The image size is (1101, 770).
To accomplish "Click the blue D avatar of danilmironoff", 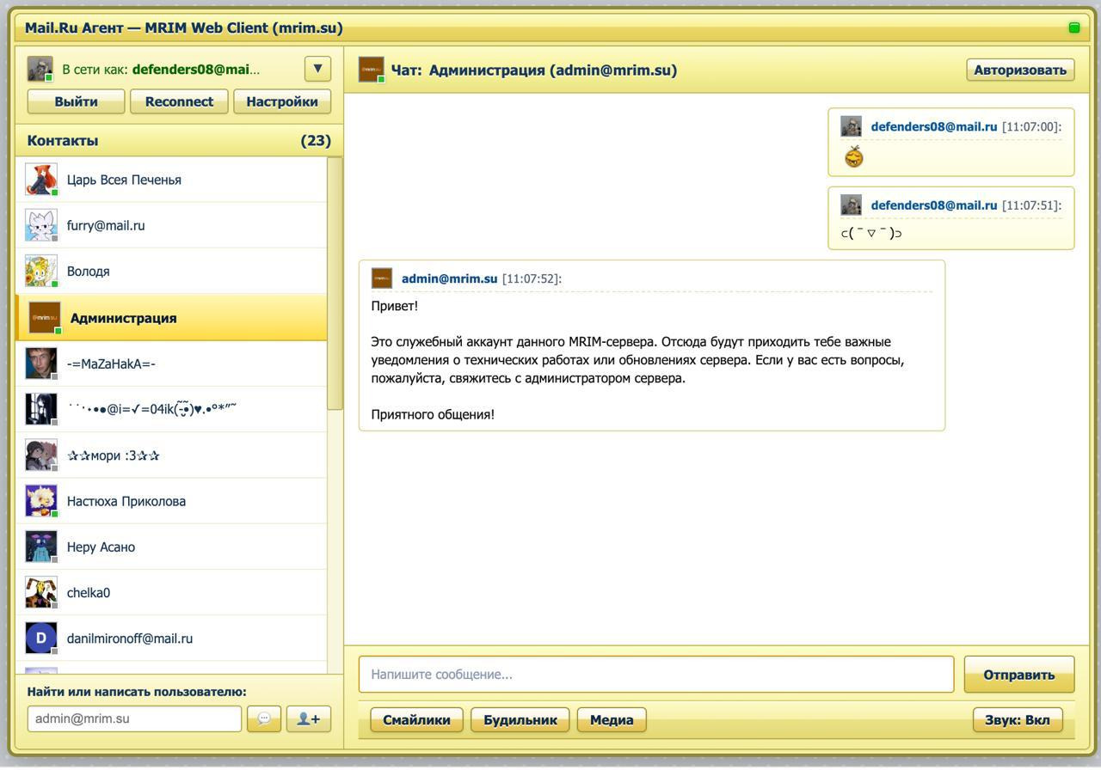I will [x=40, y=639].
